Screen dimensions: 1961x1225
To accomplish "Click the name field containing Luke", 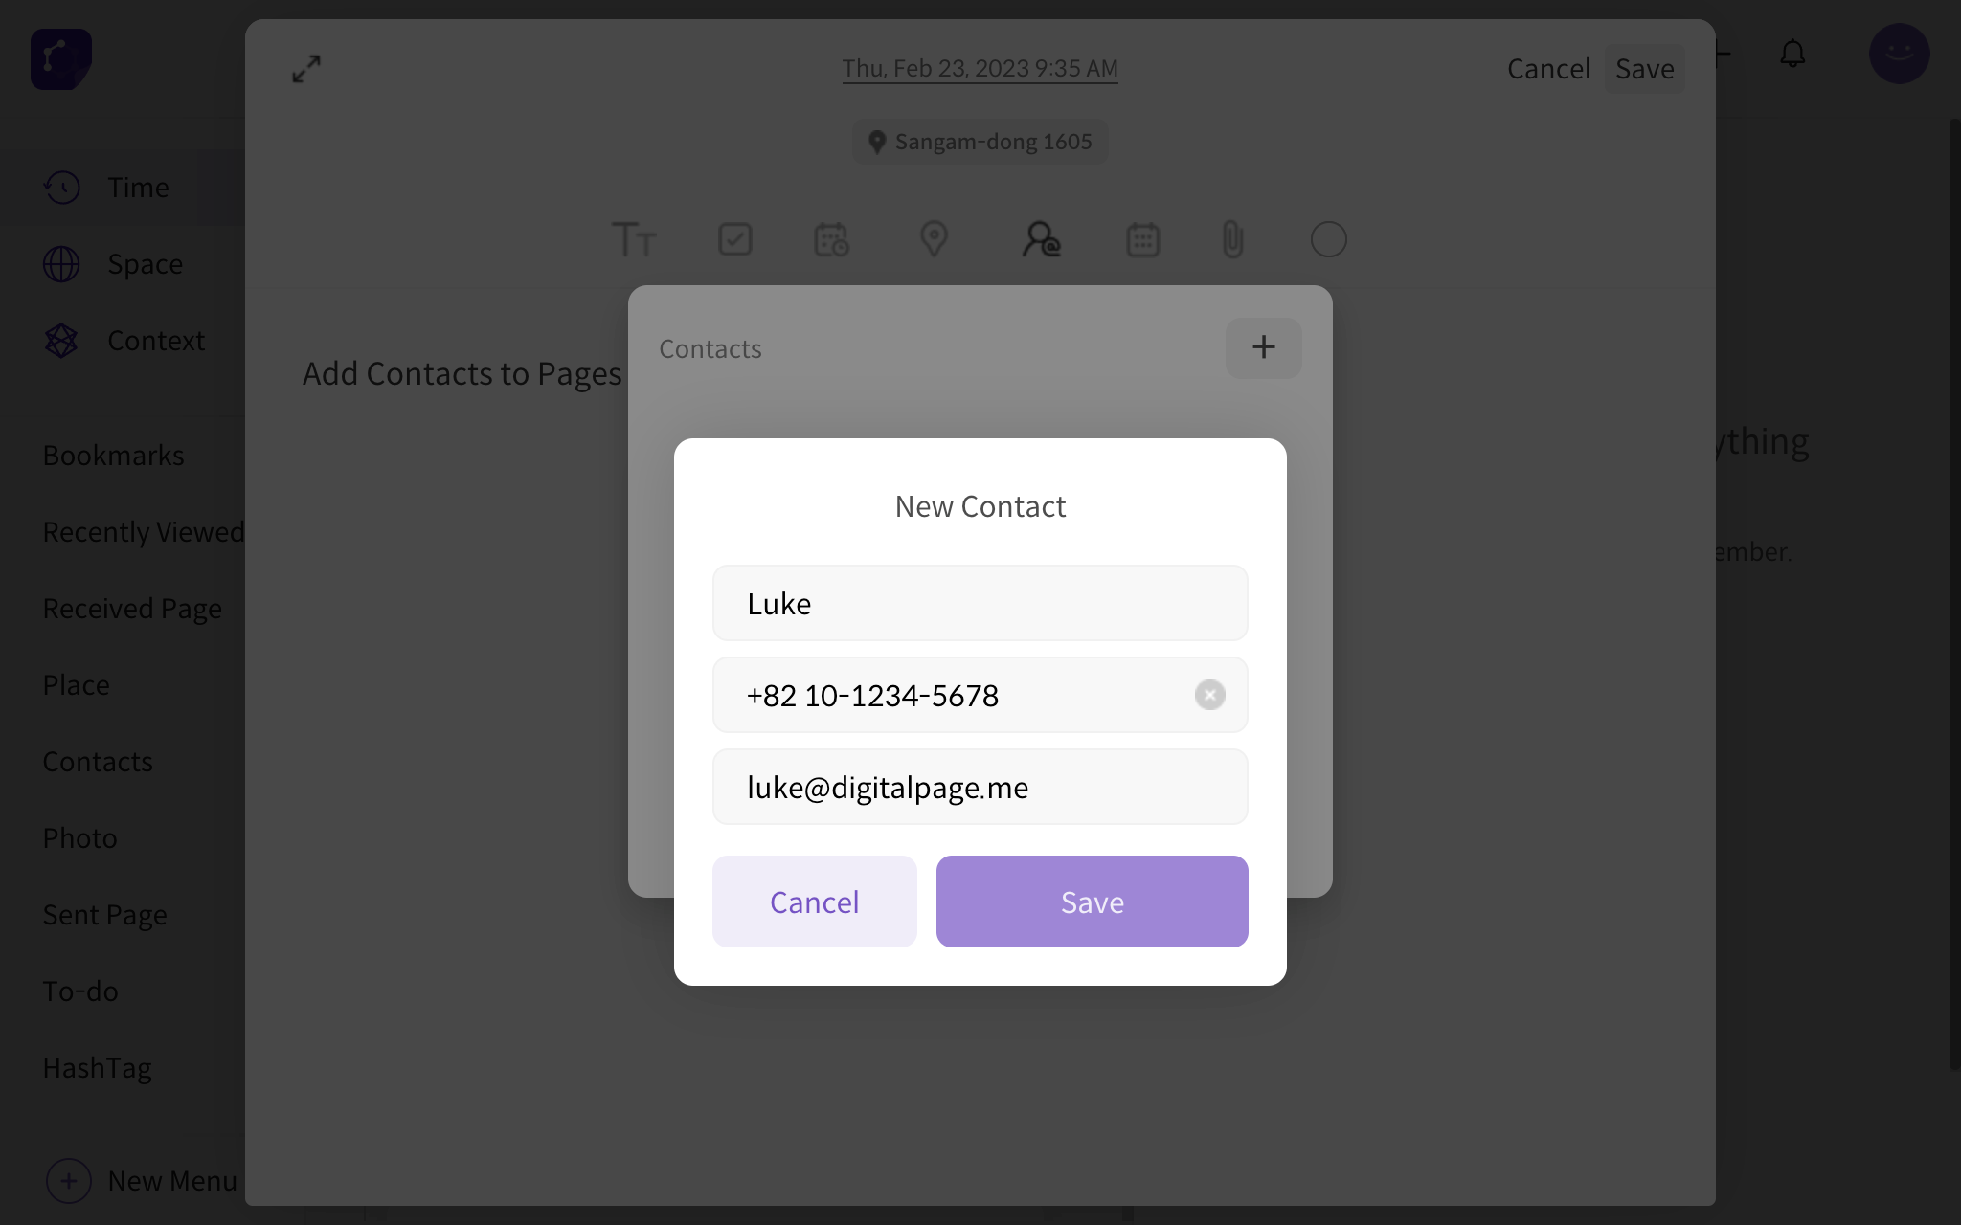I will coord(980,603).
